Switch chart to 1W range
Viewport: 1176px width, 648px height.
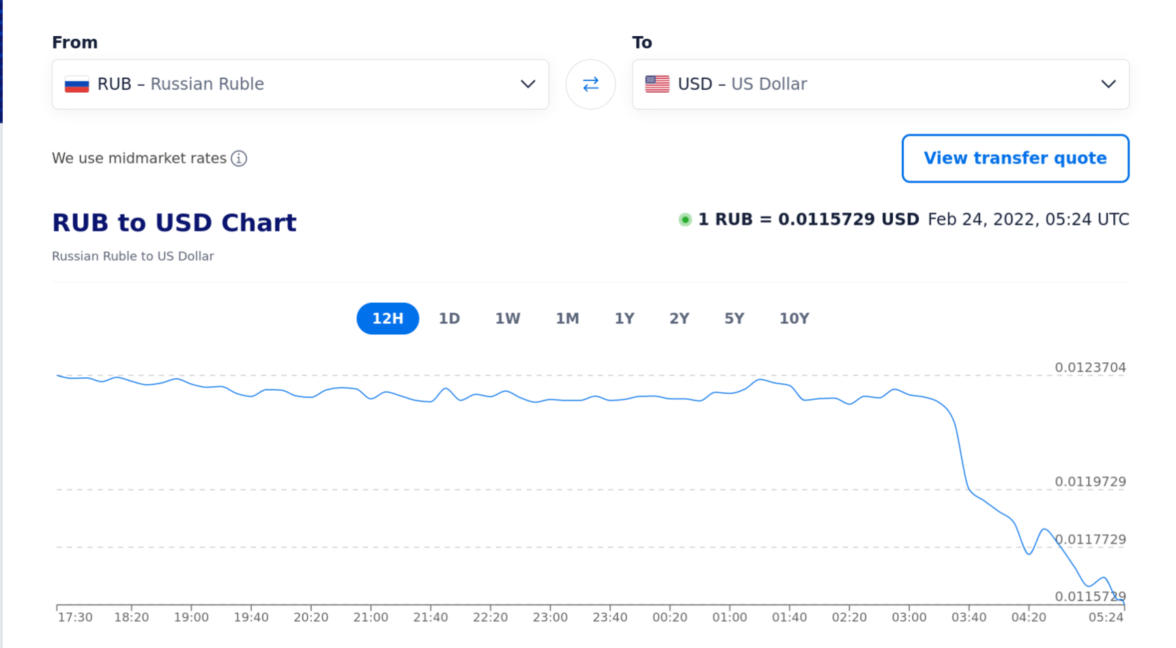pos(508,319)
